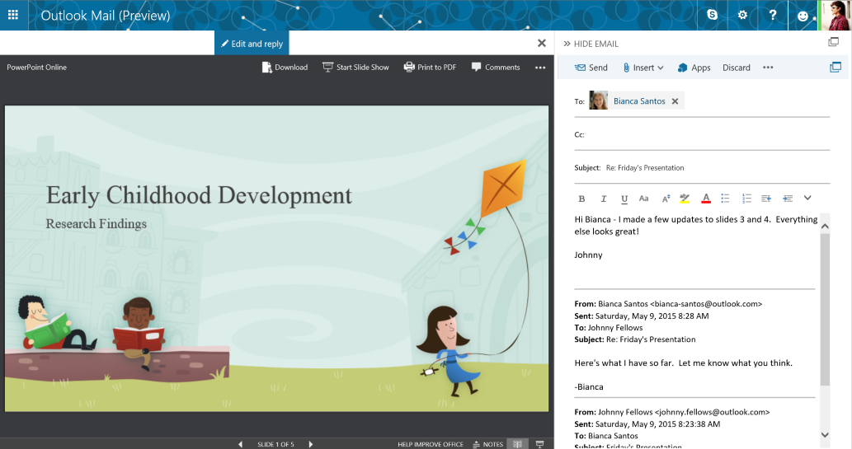Viewport: 852px width, 449px height.
Task: Expand more formatting options chevron
Action: point(807,198)
